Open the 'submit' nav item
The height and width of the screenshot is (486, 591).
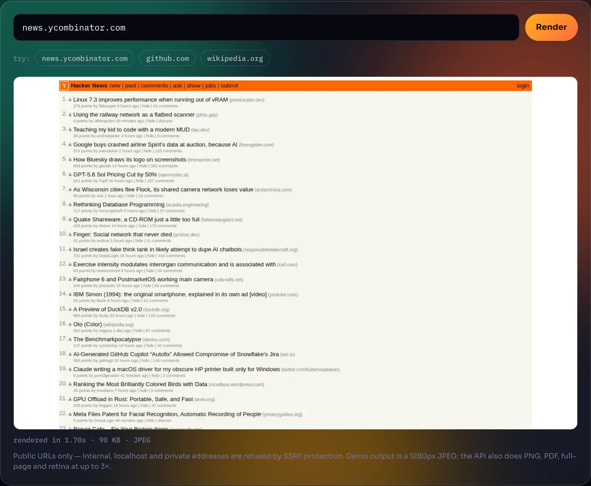(x=229, y=86)
